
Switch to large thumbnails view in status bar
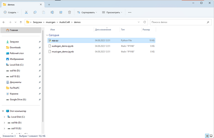(x=211, y=136)
